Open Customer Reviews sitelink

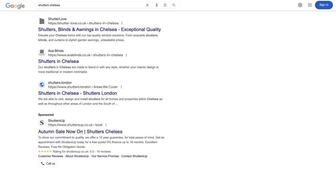[x=51, y=156]
